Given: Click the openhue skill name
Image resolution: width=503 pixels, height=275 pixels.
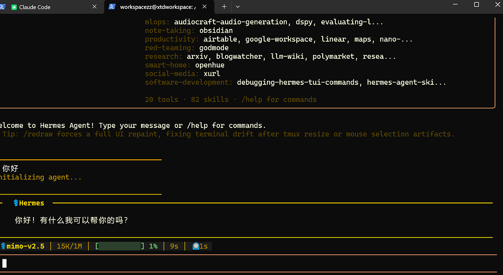Looking at the screenshot, I should [210, 65].
